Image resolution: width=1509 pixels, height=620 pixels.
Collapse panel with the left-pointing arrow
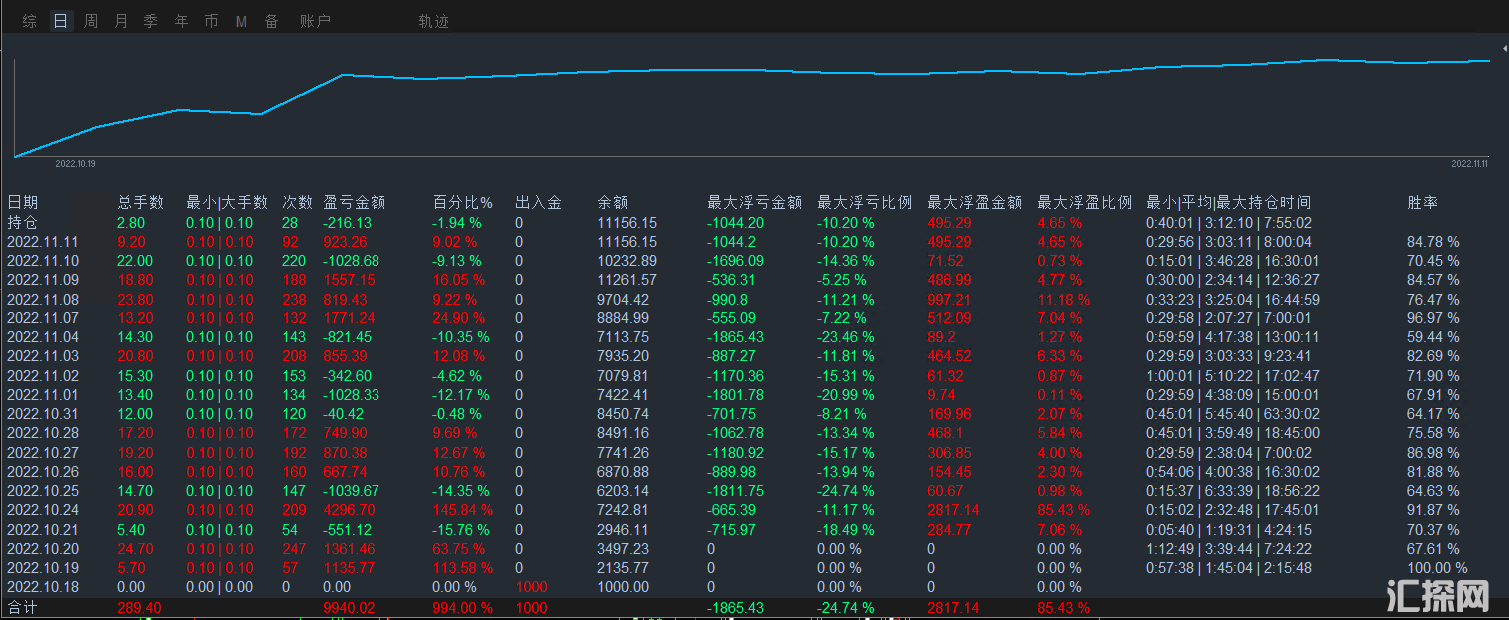[x=1504, y=47]
